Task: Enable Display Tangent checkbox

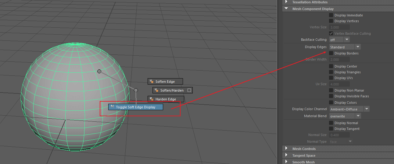Action: coord(331,129)
